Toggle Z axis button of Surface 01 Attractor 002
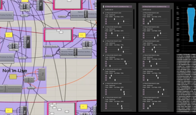Image resolution: width=196 pixels, height=115 pixels. click(106, 38)
